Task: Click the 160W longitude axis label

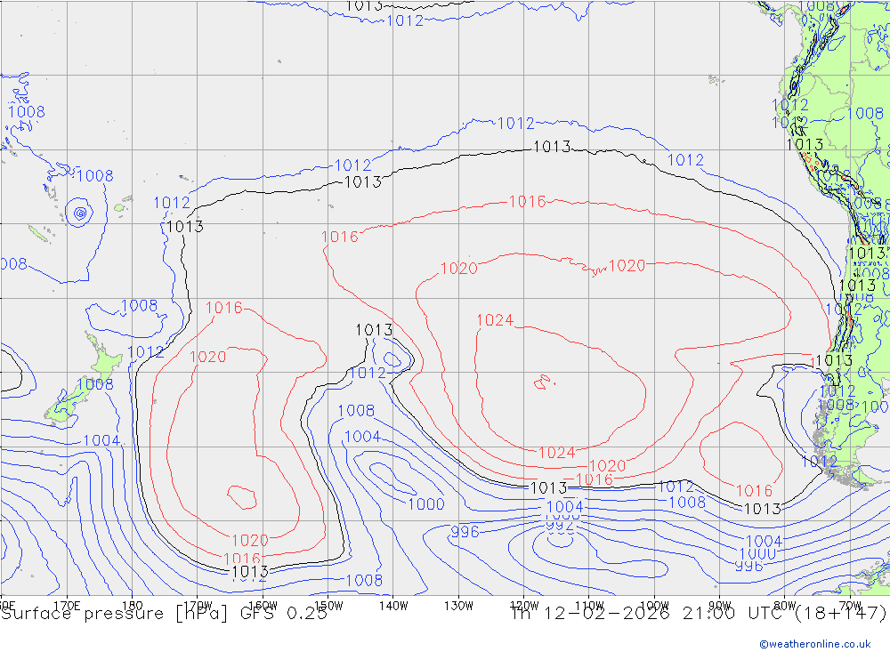Action: coord(263,606)
